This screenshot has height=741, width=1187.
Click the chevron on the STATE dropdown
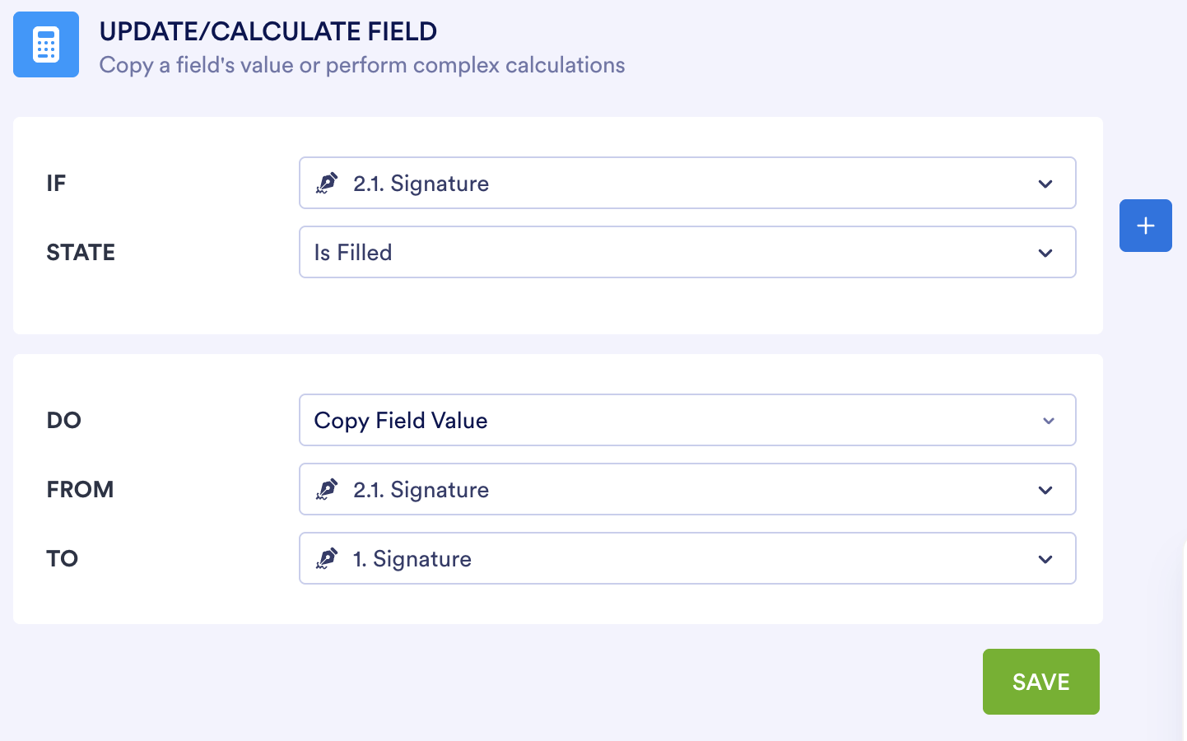pyautogui.click(x=1045, y=252)
